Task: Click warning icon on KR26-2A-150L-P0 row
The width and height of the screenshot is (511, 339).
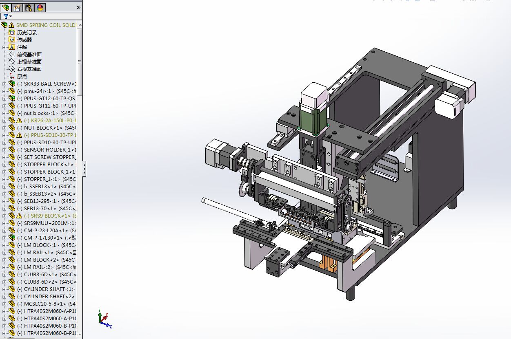Action: click(x=19, y=120)
